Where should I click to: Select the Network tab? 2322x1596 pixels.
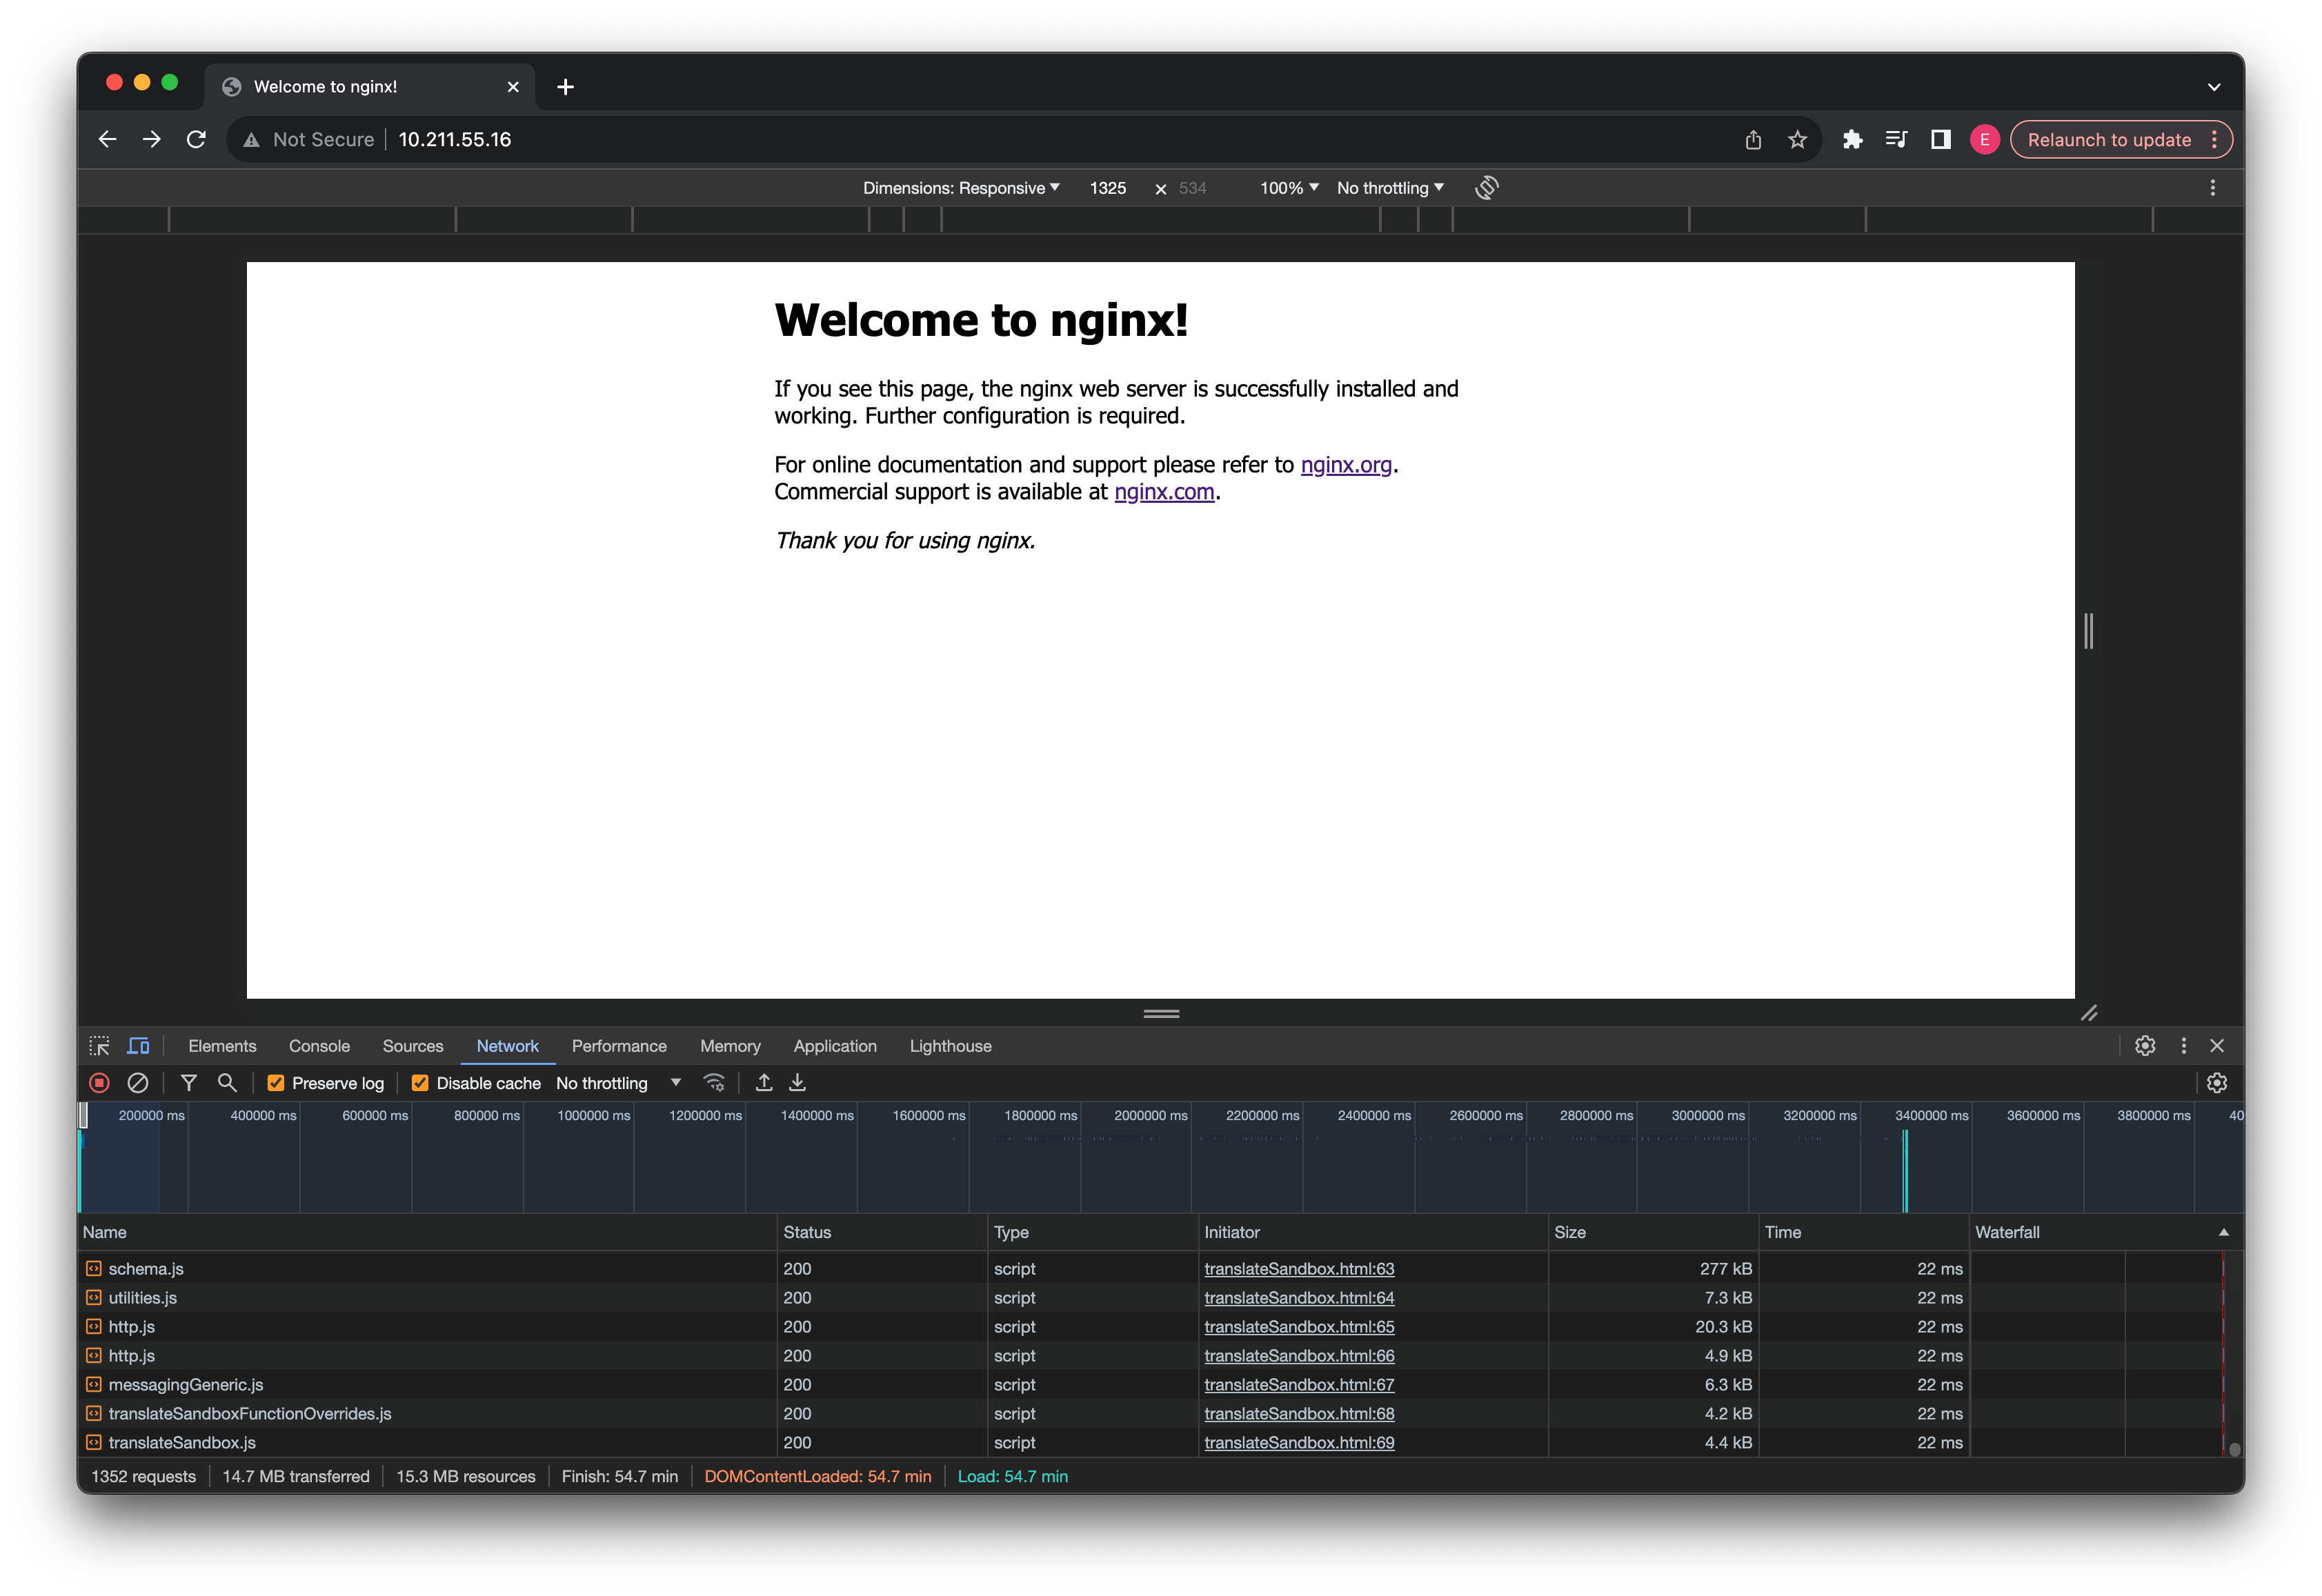point(507,1046)
